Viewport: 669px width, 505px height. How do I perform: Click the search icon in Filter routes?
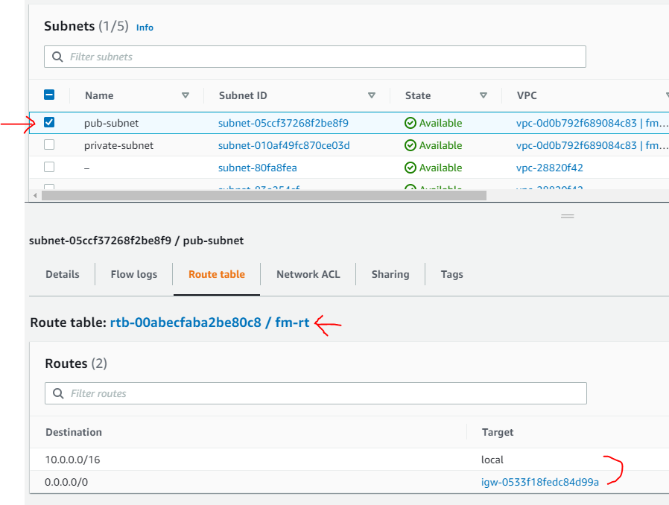(59, 393)
